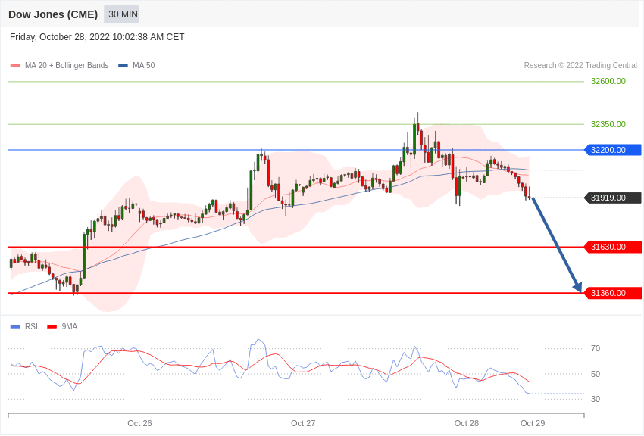The image size is (644, 436).
Task: Click the pink MA 20 legend swatch
Action: [15, 66]
